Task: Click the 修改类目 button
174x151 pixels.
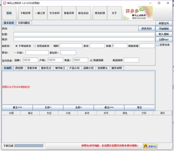Action: coord(146,29)
